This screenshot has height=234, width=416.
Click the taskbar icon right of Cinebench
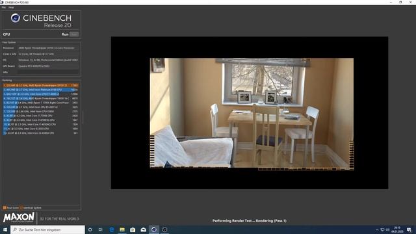164,229
